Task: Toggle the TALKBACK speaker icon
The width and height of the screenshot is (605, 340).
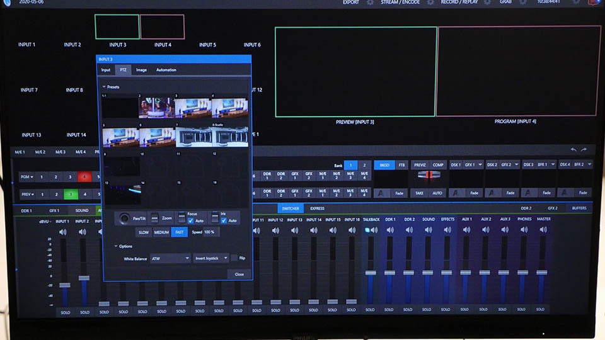Action: pyautogui.click(x=374, y=230)
